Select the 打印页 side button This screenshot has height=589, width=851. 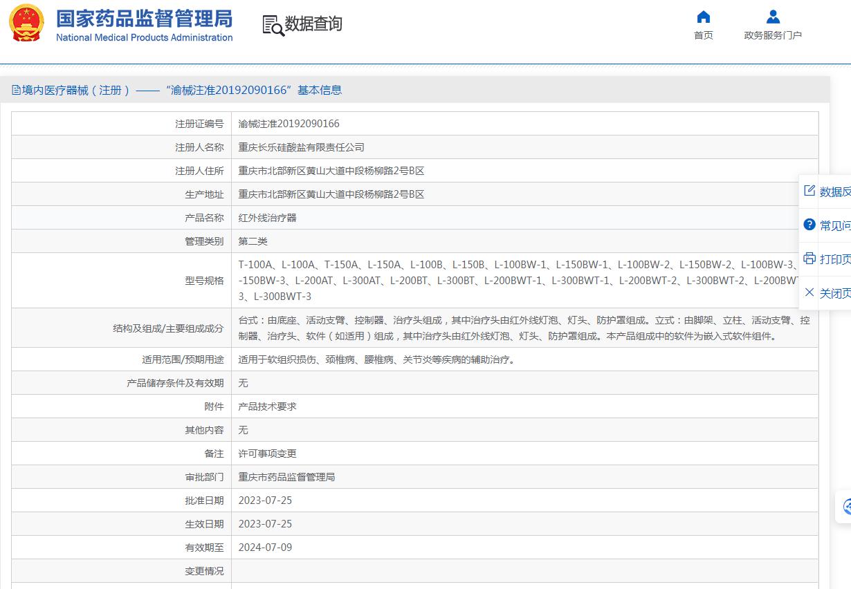click(x=825, y=259)
